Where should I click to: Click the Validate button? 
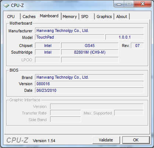click(106, 140)
